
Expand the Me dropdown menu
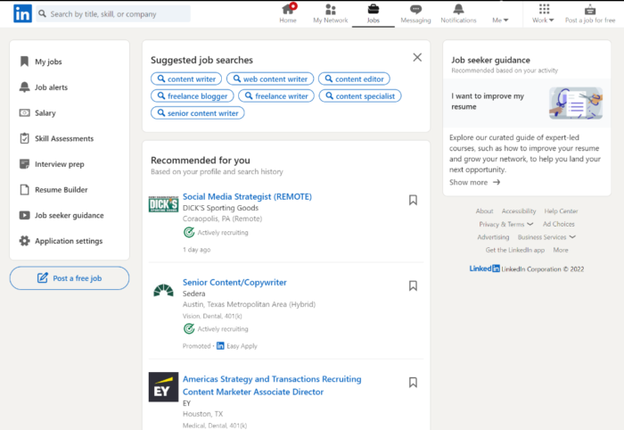point(500,20)
